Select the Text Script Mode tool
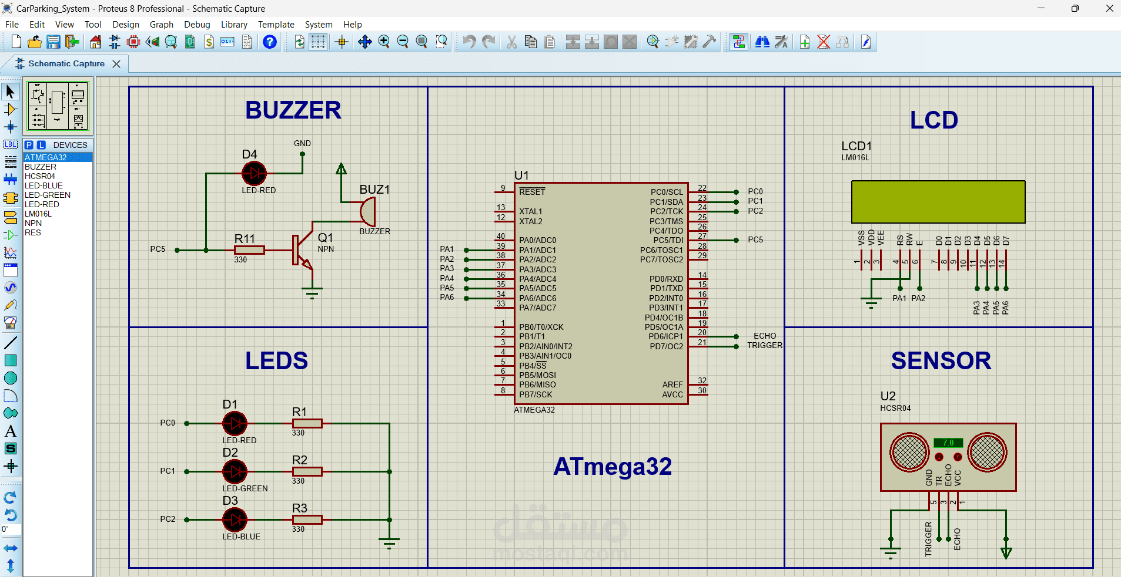This screenshot has width=1121, height=577. coord(11,162)
